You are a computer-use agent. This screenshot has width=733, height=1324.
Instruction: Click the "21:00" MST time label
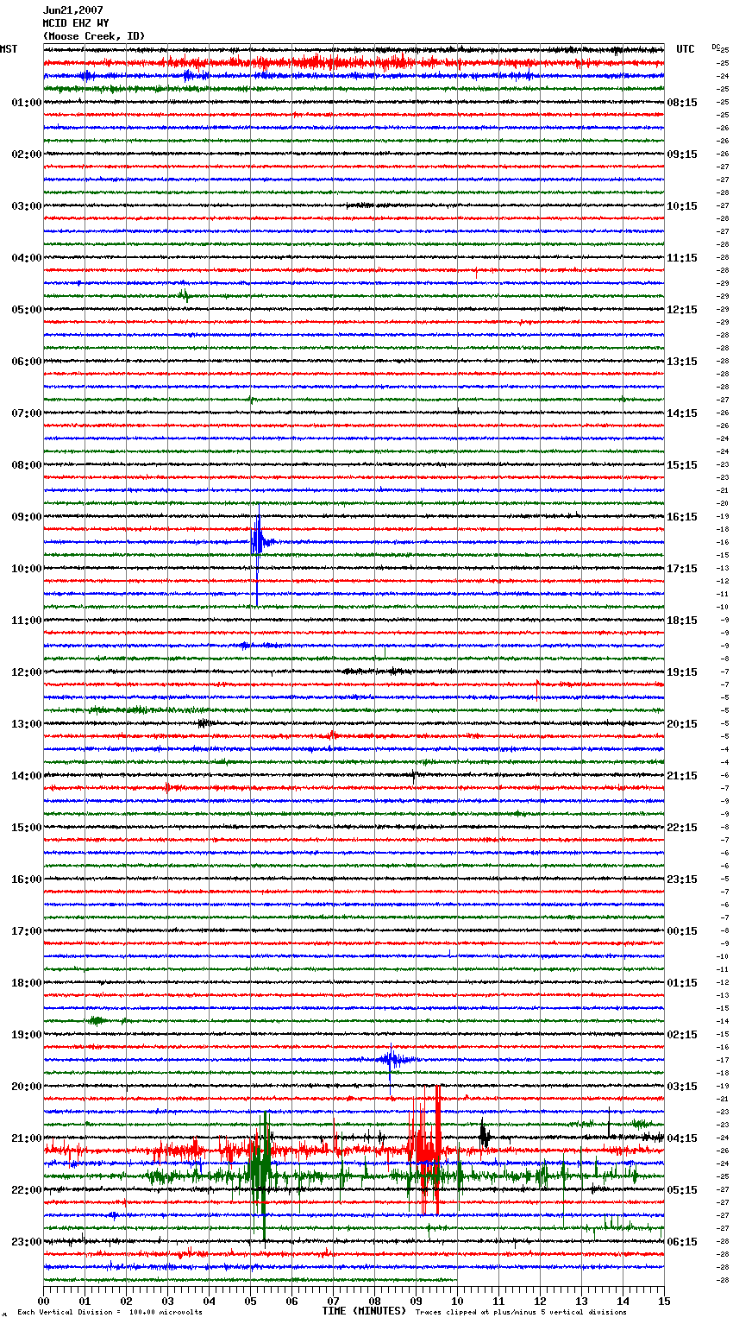click(x=27, y=1138)
